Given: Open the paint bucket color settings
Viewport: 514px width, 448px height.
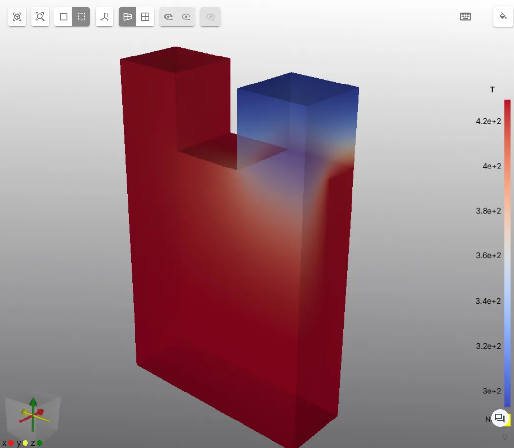Looking at the screenshot, I should [x=503, y=17].
